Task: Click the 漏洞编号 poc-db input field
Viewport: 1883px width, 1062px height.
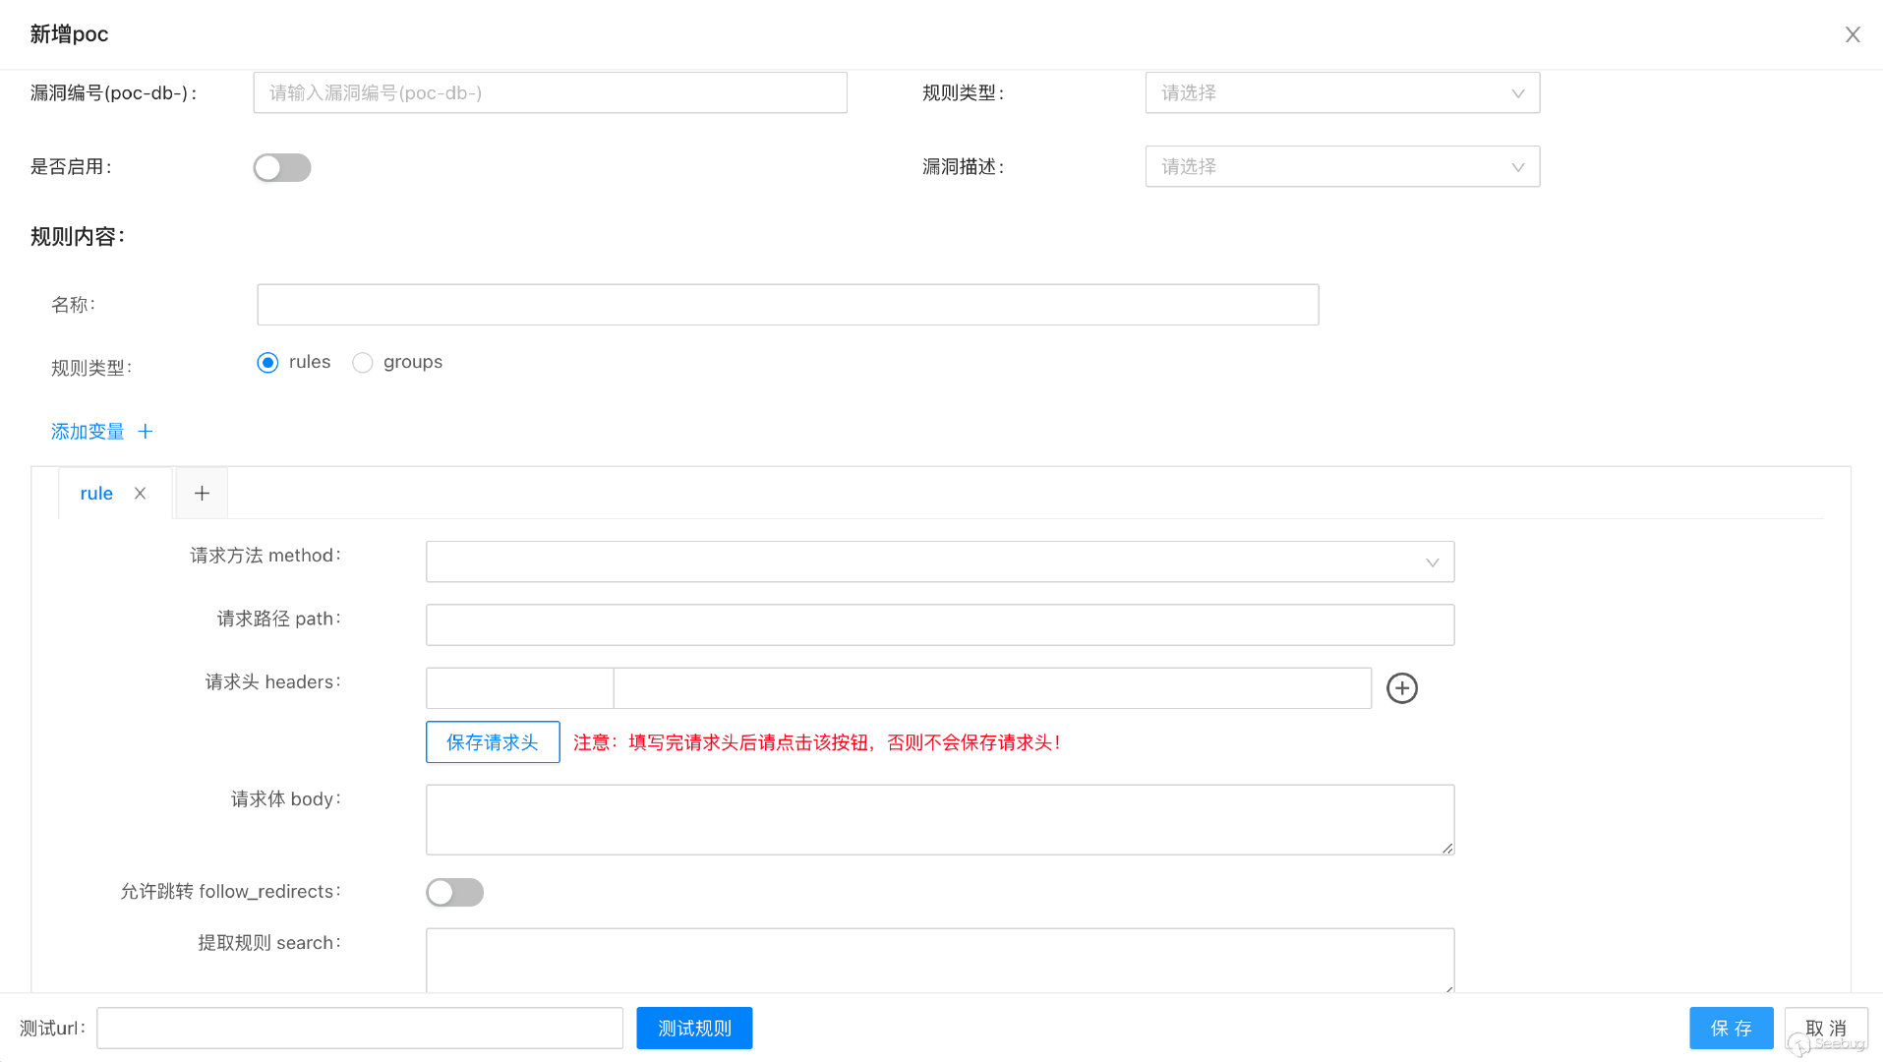Action: 550,92
